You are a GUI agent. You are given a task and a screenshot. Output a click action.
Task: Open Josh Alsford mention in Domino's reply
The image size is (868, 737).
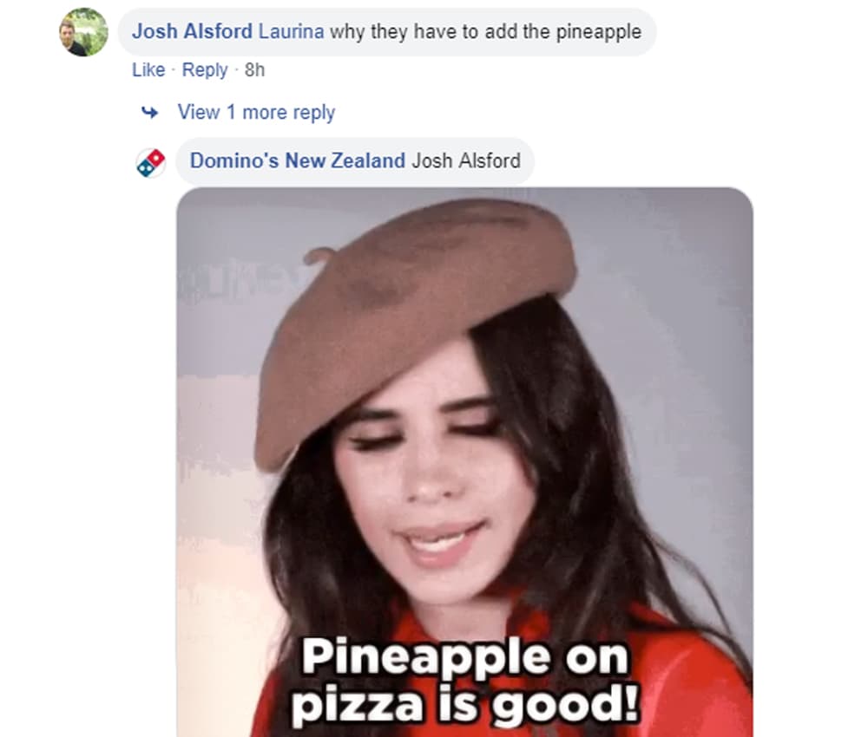click(466, 161)
